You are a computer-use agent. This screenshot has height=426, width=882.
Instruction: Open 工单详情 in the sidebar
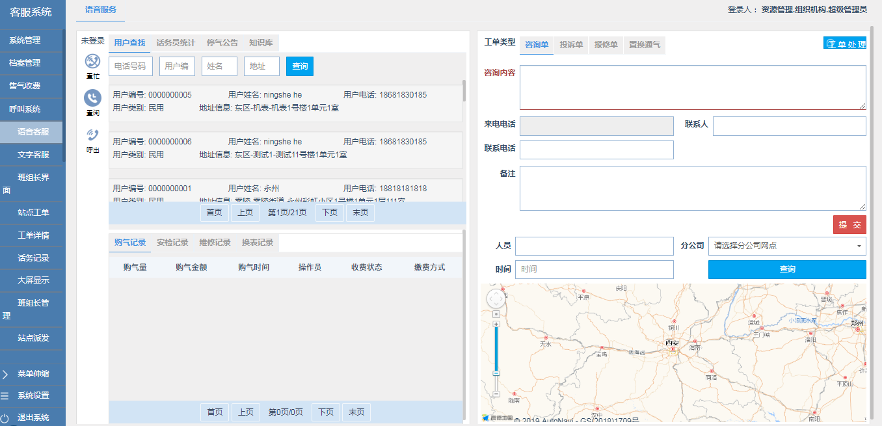[32, 235]
